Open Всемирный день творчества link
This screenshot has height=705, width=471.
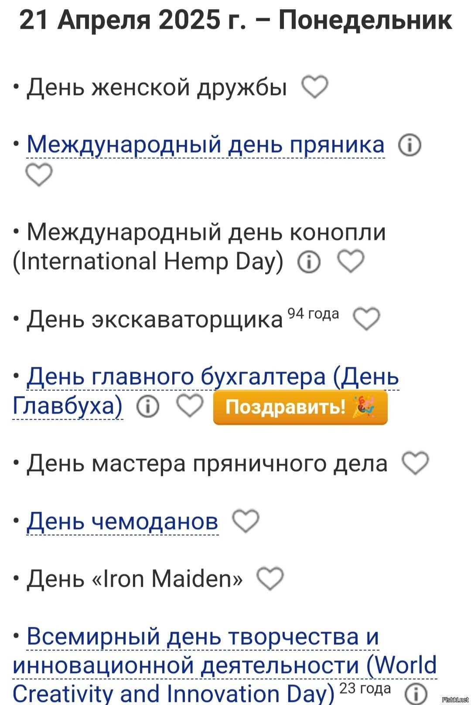tap(202, 637)
